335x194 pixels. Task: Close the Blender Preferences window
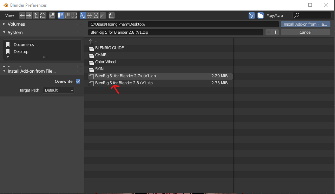(326, 5)
